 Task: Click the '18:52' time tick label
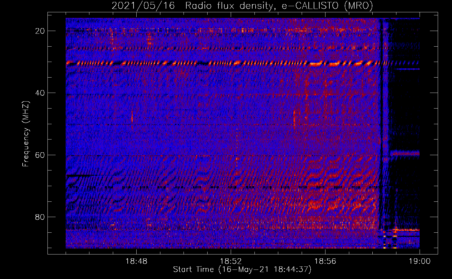point(231,261)
